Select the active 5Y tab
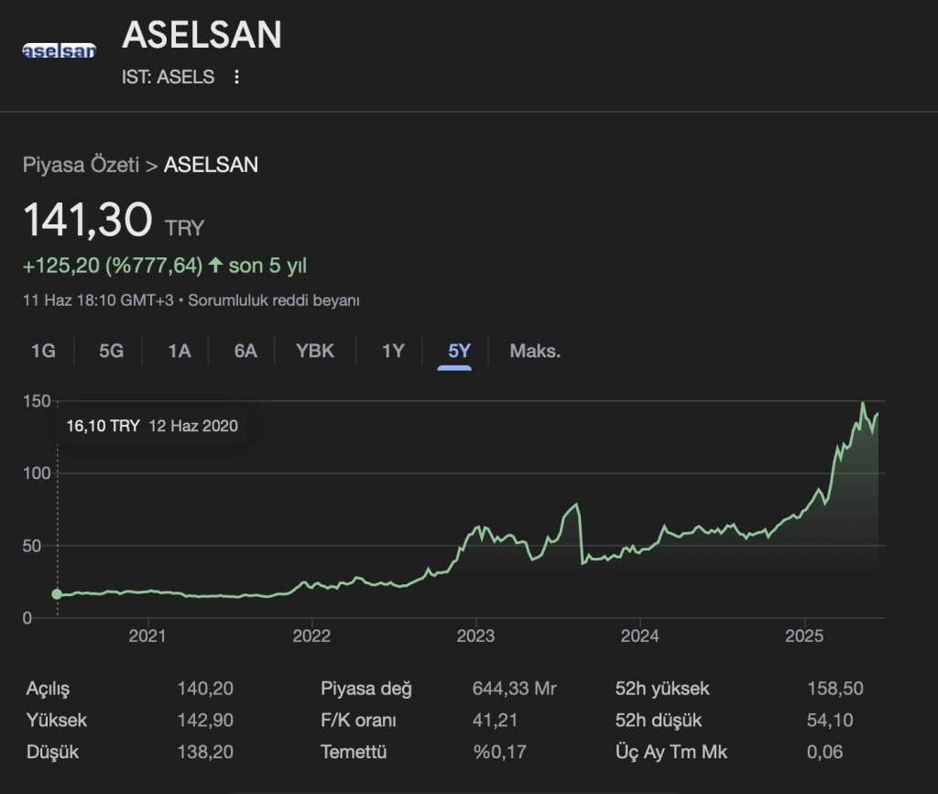938x794 pixels. pyautogui.click(x=459, y=351)
